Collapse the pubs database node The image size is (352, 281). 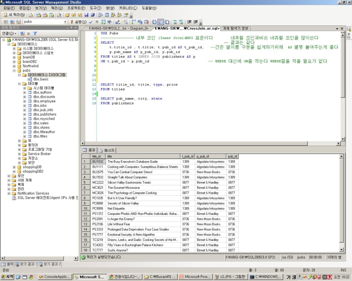point(14,71)
